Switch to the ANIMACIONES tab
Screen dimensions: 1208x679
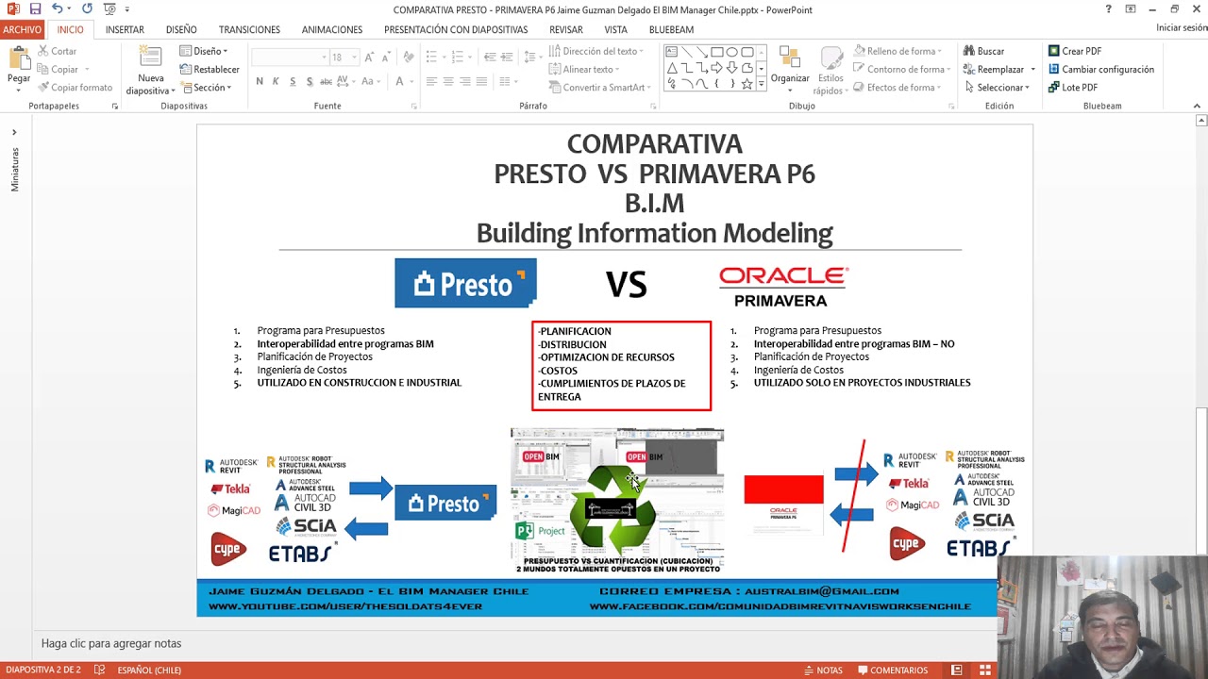tap(332, 29)
